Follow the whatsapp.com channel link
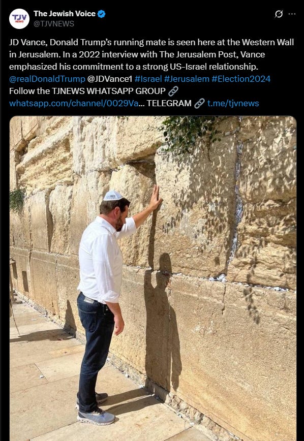 [74, 104]
